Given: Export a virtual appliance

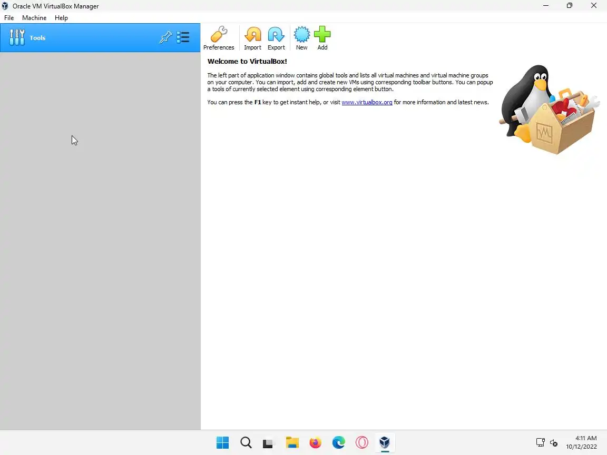Looking at the screenshot, I should (276, 38).
